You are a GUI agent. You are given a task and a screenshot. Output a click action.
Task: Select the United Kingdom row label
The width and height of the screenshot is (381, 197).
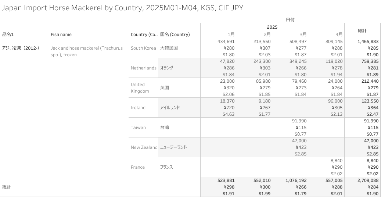coord(140,88)
